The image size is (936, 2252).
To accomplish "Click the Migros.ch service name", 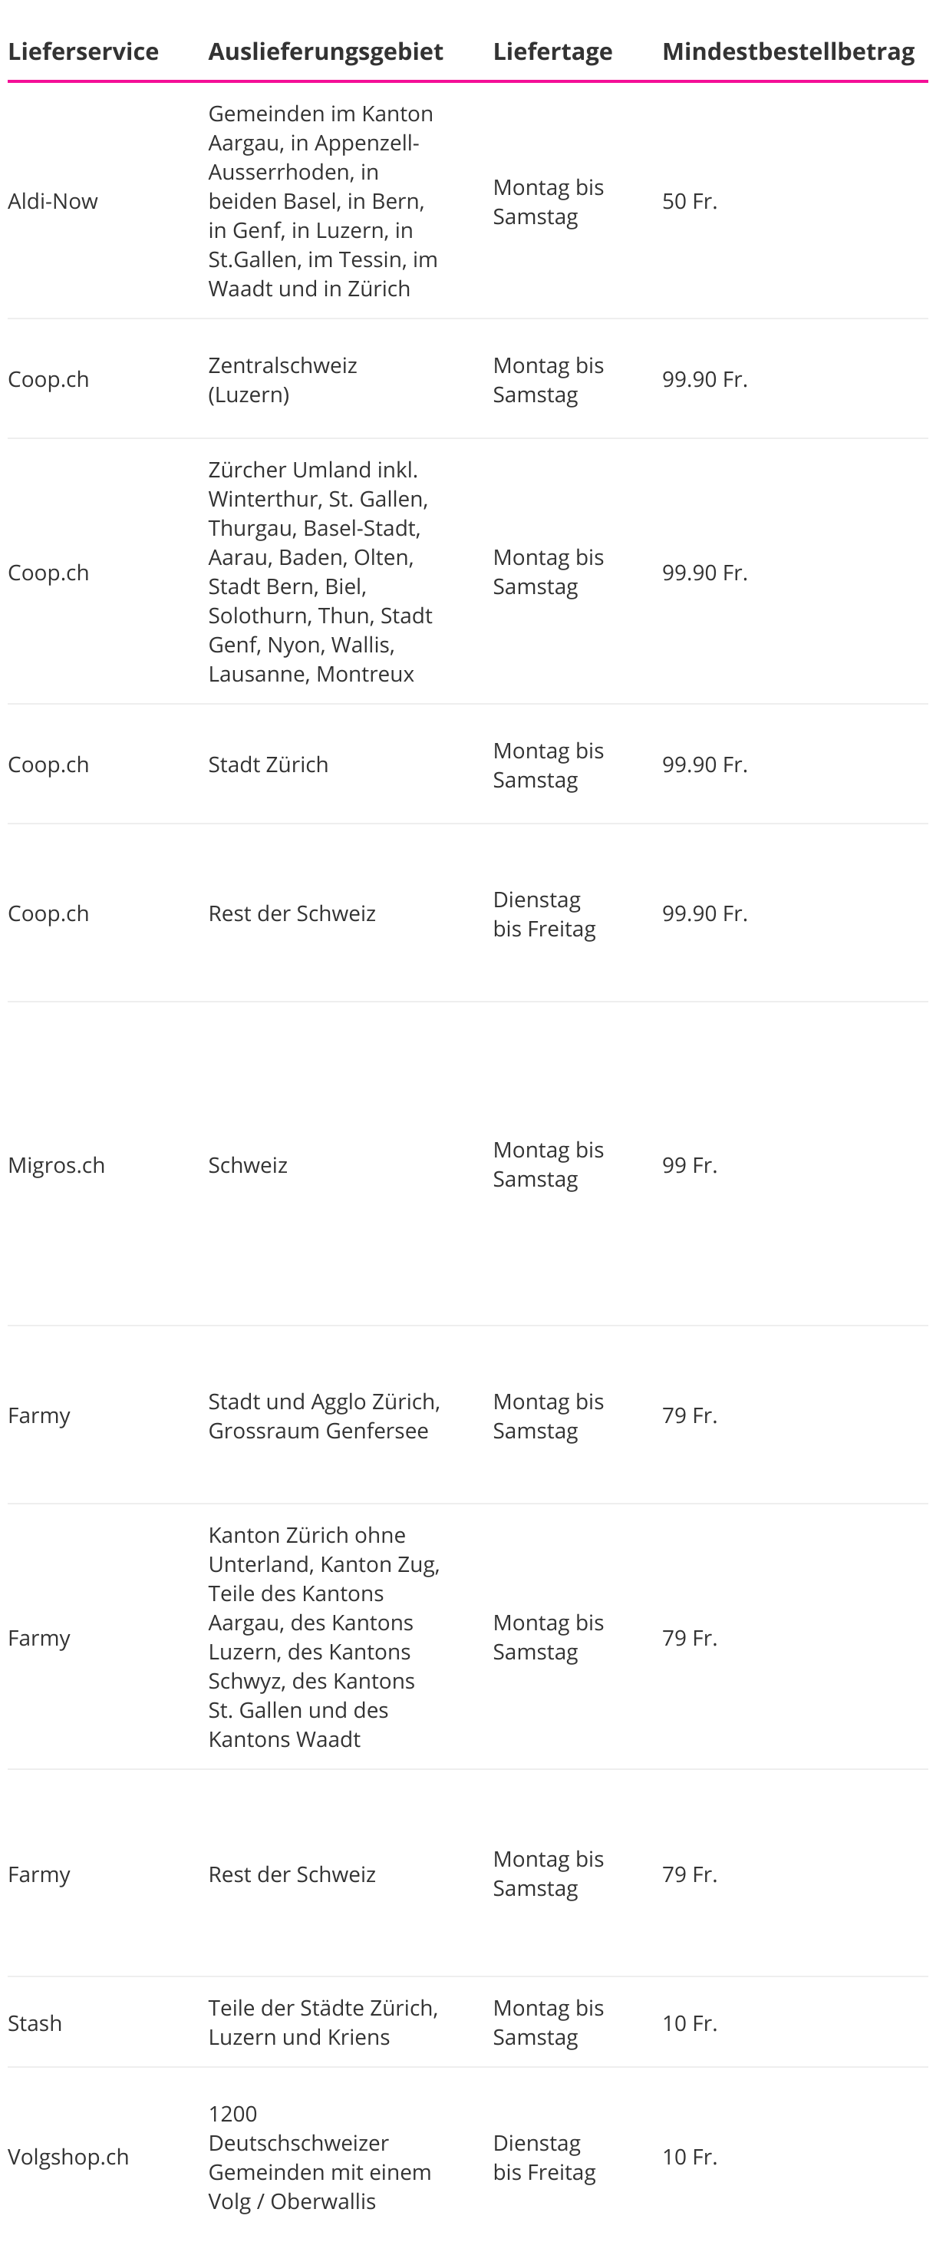I will click(x=56, y=1165).
